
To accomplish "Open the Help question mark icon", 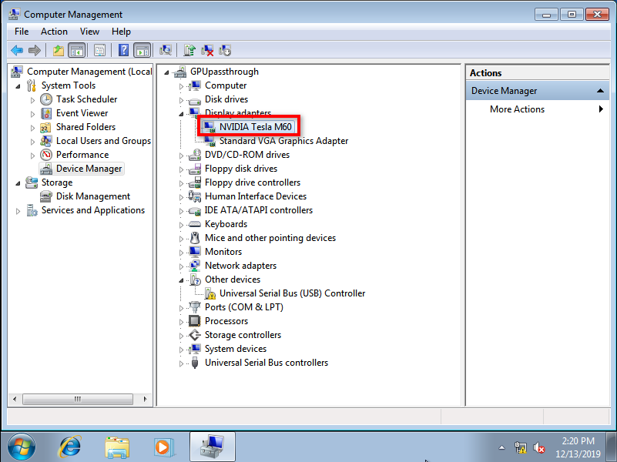I will 123,50.
